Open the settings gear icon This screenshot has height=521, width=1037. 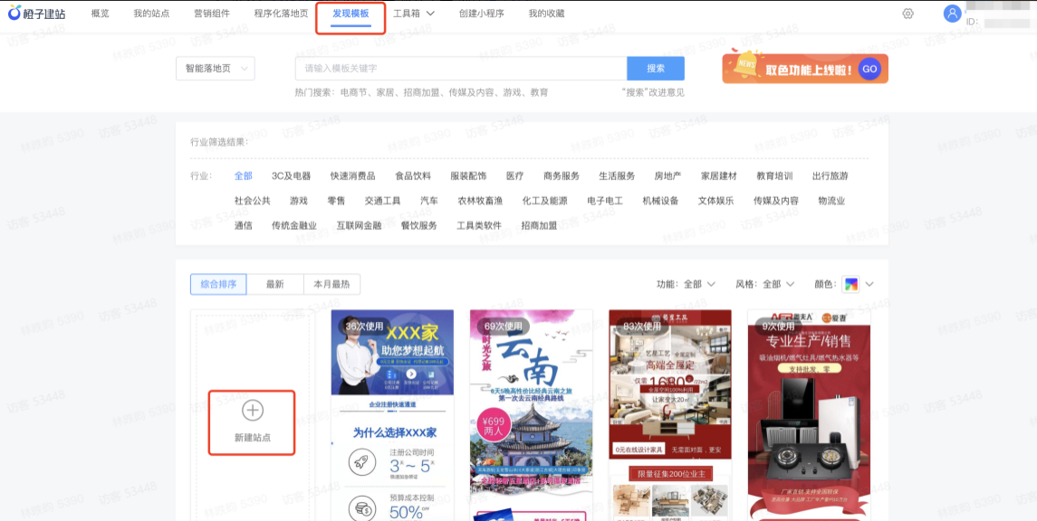[x=907, y=14]
